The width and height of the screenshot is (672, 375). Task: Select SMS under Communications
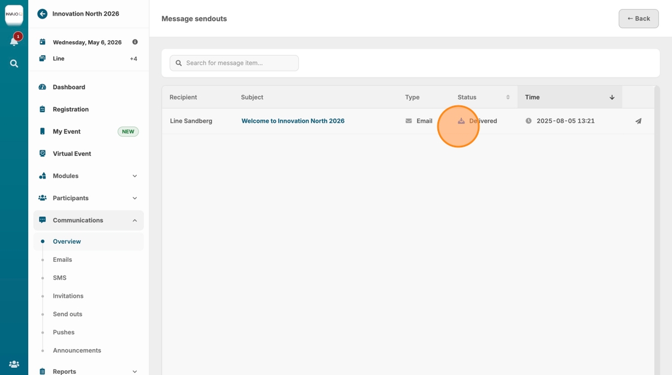pos(59,278)
